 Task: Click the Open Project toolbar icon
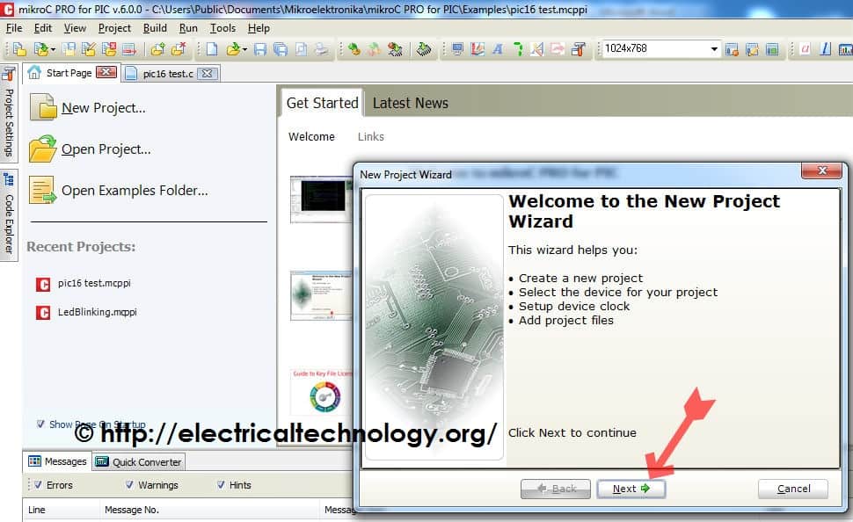tap(41, 49)
